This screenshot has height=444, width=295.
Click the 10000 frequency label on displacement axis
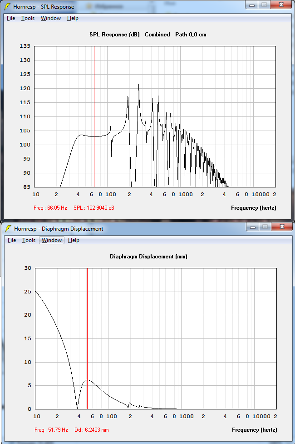[261, 416]
